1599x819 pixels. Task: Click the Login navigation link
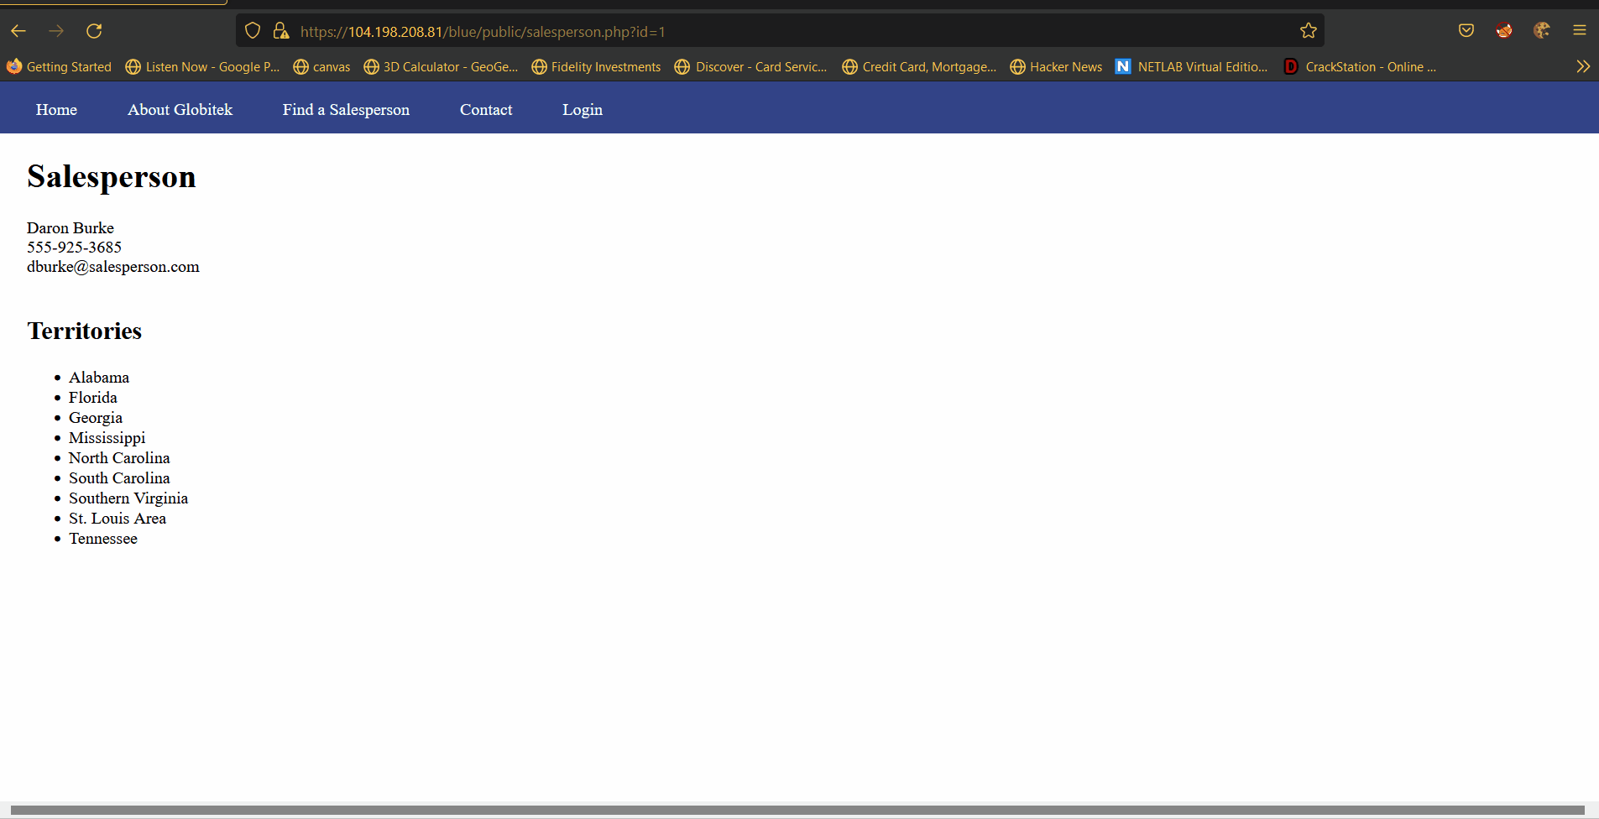click(582, 109)
